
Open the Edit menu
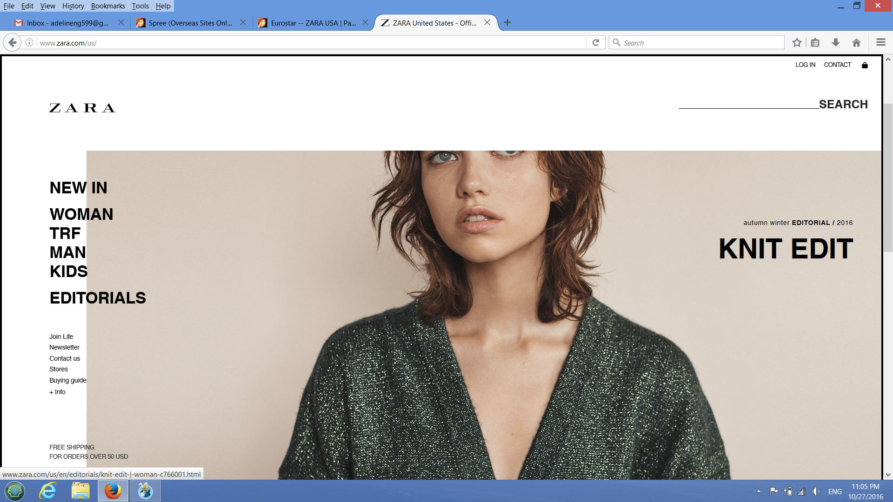(x=27, y=6)
